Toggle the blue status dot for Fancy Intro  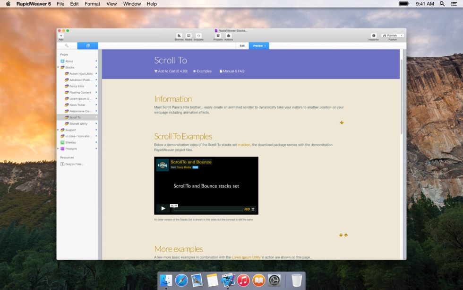[x=96, y=86]
